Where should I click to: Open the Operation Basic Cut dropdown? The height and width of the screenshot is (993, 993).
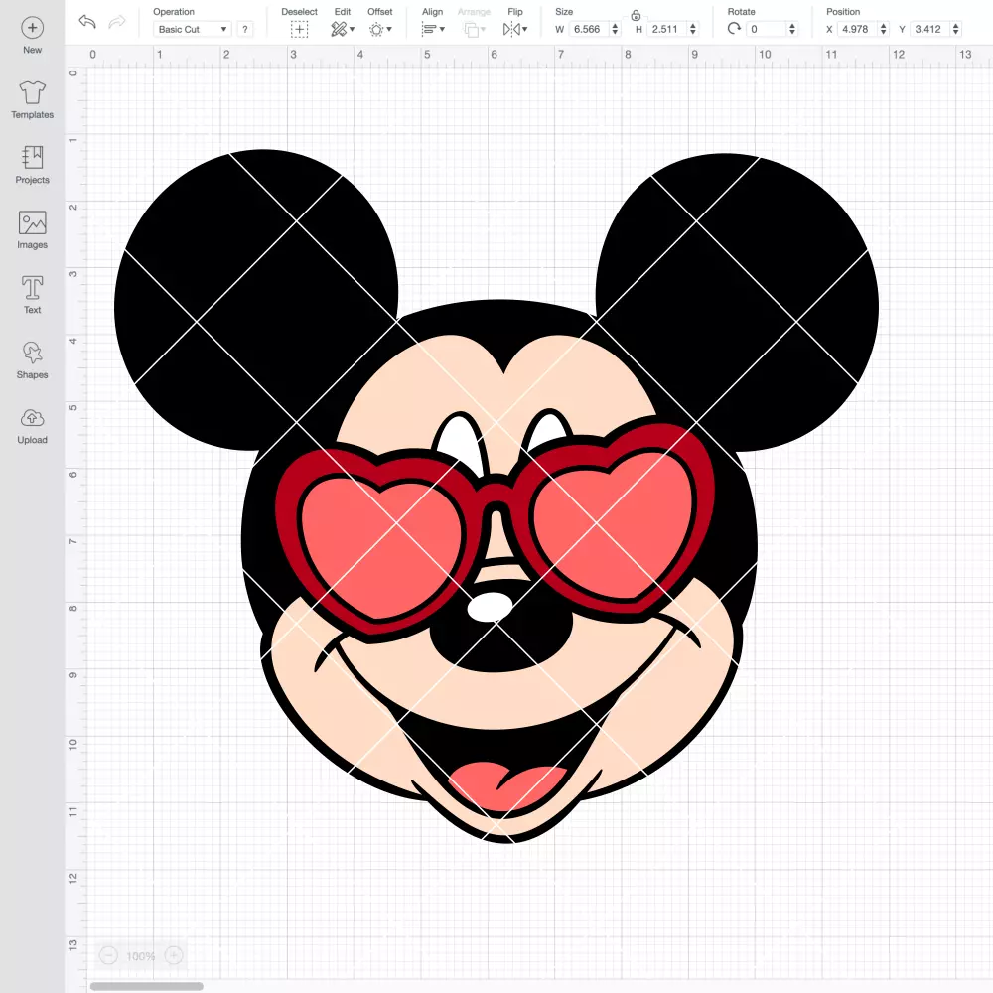pyautogui.click(x=192, y=29)
